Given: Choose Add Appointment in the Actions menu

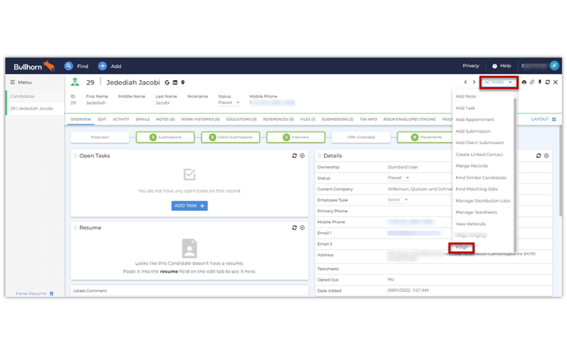Looking at the screenshot, I should point(475,119).
